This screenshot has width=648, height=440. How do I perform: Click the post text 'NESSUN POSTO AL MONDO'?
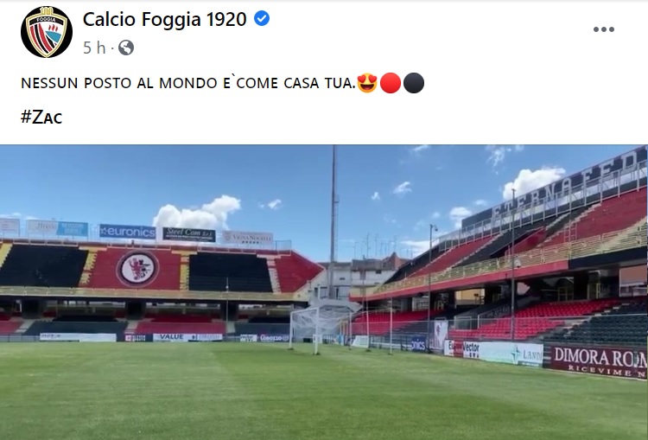(119, 83)
